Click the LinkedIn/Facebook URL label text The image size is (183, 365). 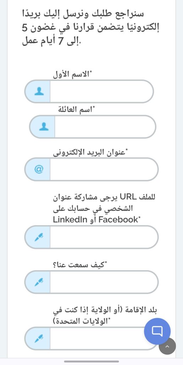coord(104,209)
